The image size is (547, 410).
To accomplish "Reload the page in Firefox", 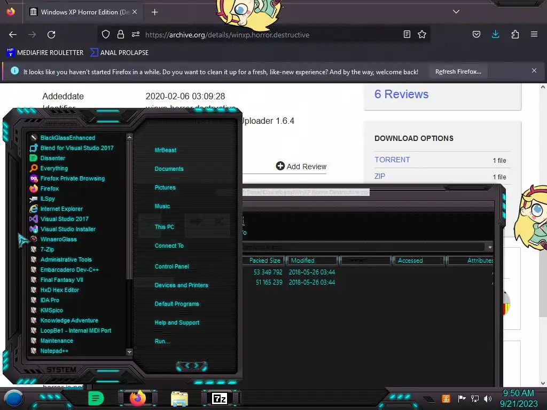I will pyautogui.click(x=51, y=35).
